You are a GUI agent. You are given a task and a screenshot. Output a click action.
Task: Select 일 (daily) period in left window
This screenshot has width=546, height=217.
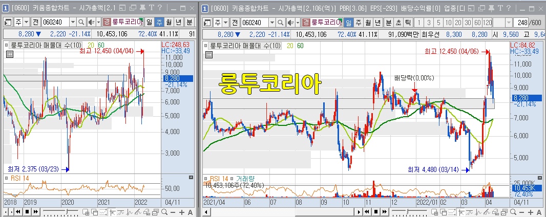click(x=149, y=23)
